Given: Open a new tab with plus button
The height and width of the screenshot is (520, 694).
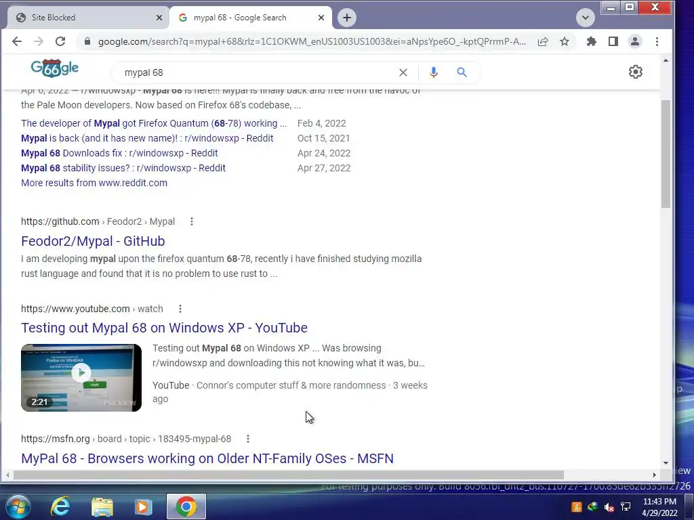Looking at the screenshot, I should (x=347, y=18).
